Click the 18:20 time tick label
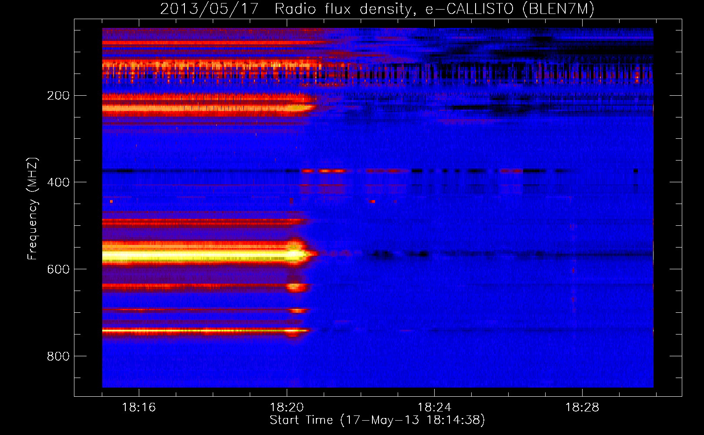Viewport: 704px width, 435px height. 287,408
